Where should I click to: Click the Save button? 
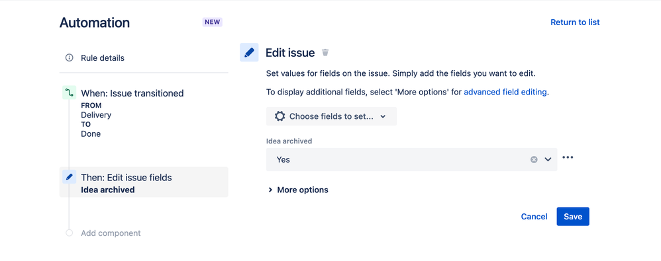(573, 217)
